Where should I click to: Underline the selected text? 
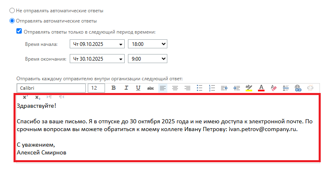pyautogui.click(x=138, y=88)
